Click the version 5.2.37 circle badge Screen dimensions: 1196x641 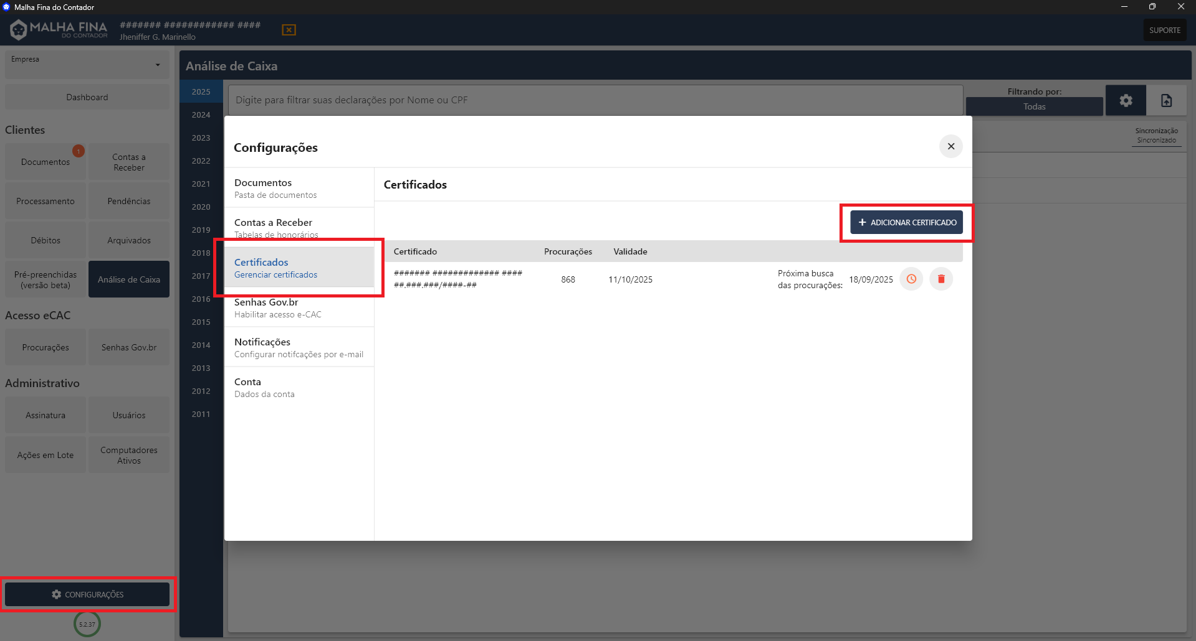87,624
